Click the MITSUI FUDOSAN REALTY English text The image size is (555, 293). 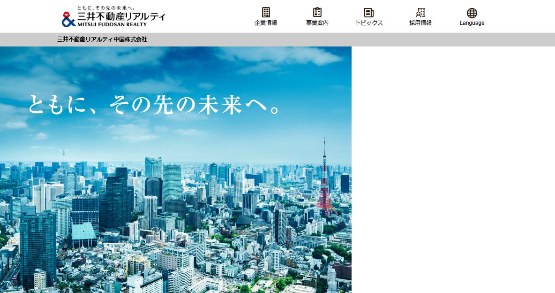coord(112,24)
